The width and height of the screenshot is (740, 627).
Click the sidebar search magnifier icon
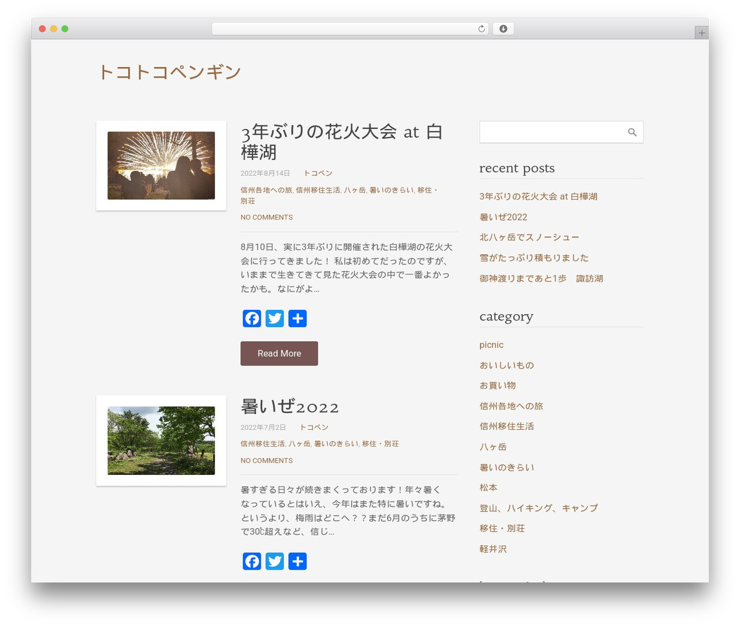click(632, 132)
